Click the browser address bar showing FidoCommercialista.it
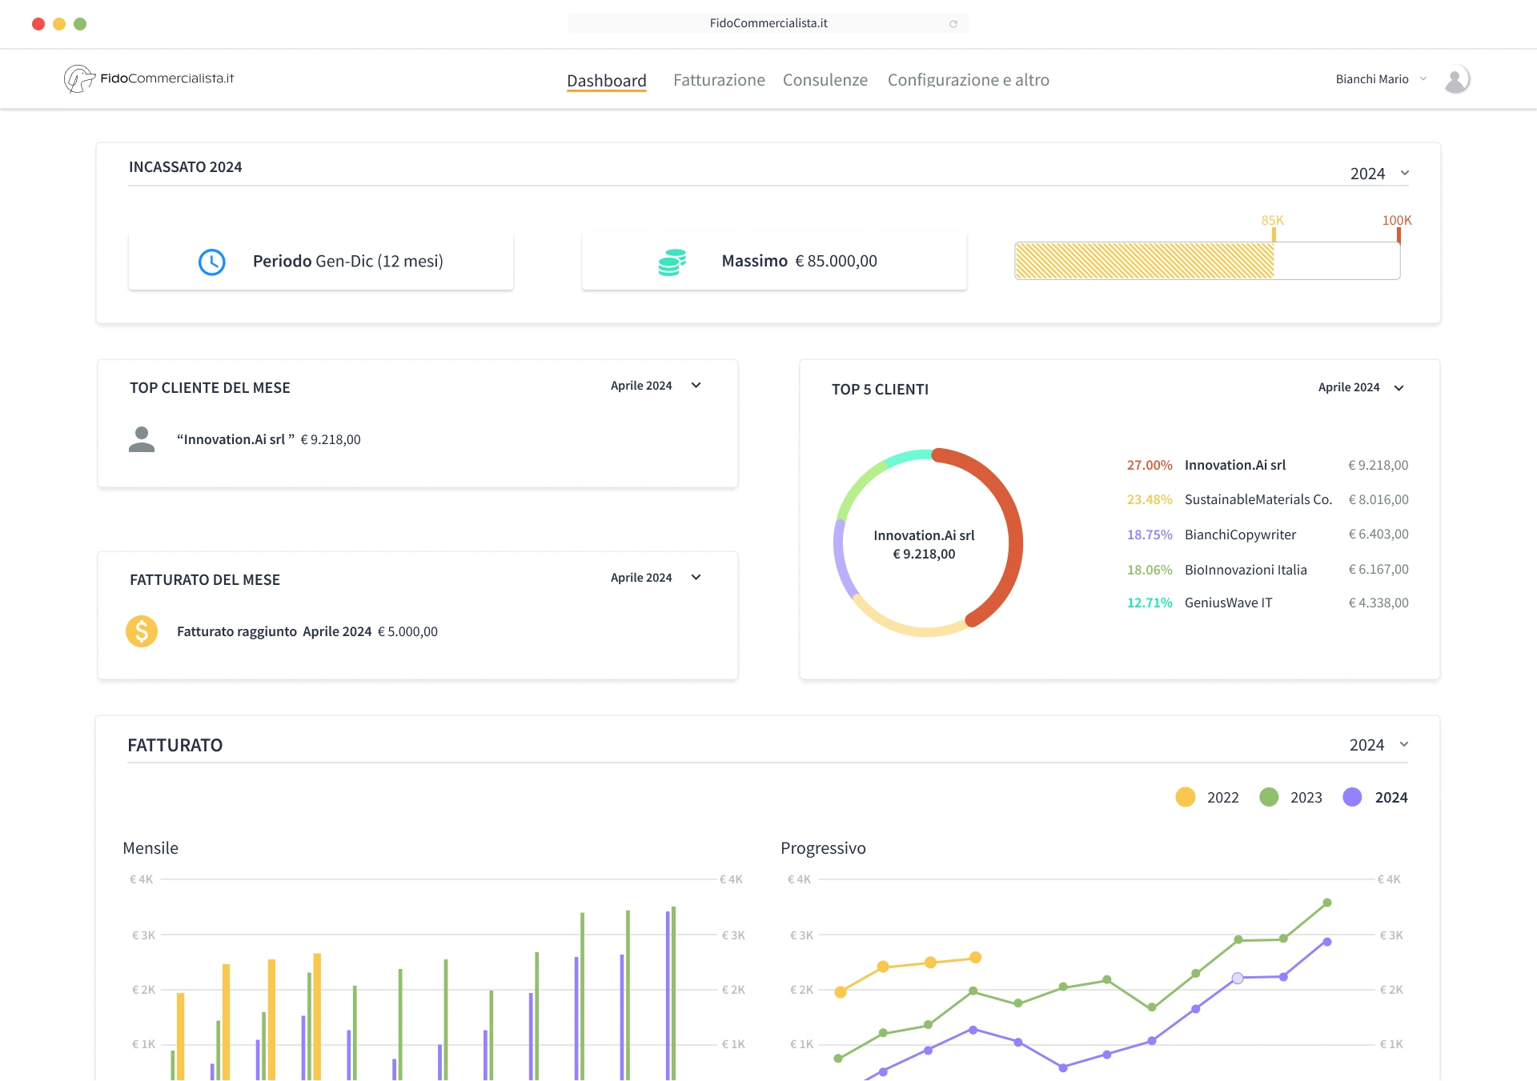1537x1081 pixels. tap(768, 23)
